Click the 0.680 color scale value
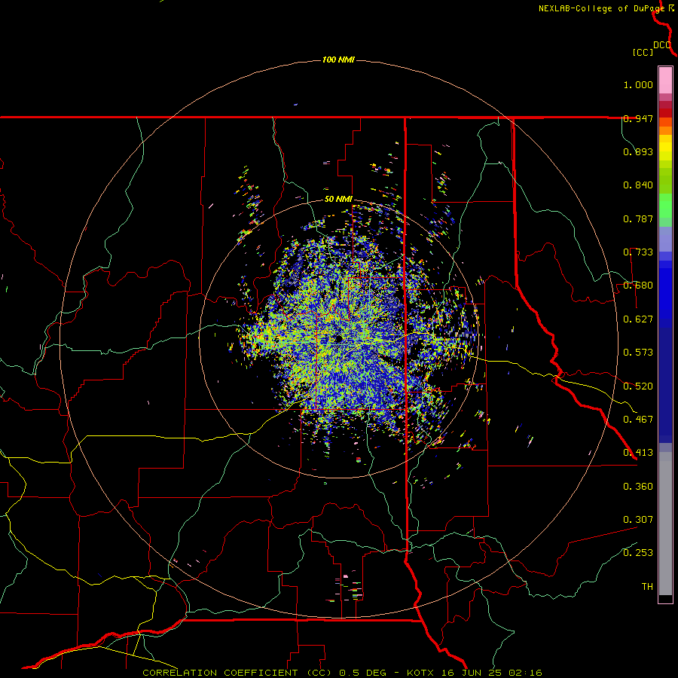 (638, 286)
